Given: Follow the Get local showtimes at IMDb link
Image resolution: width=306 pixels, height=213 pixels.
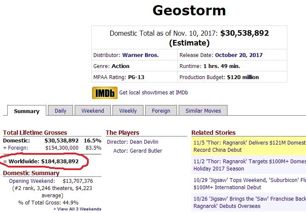Looking at the screenshot, I should pos(154,92).
